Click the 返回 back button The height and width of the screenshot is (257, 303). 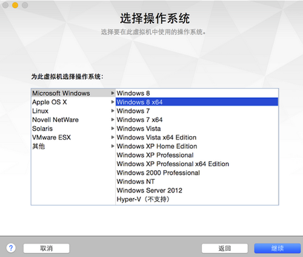point(225,248)
